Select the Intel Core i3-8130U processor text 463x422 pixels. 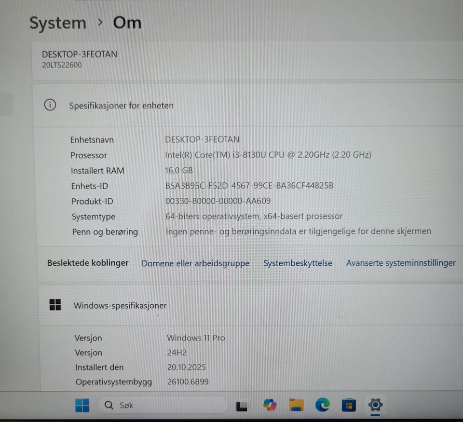tap(268, 155)
